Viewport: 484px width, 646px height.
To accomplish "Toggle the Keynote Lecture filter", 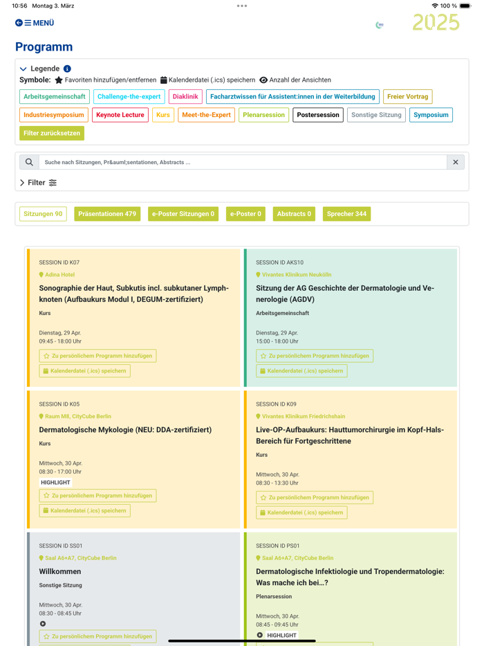I will [x=120, y=115].
